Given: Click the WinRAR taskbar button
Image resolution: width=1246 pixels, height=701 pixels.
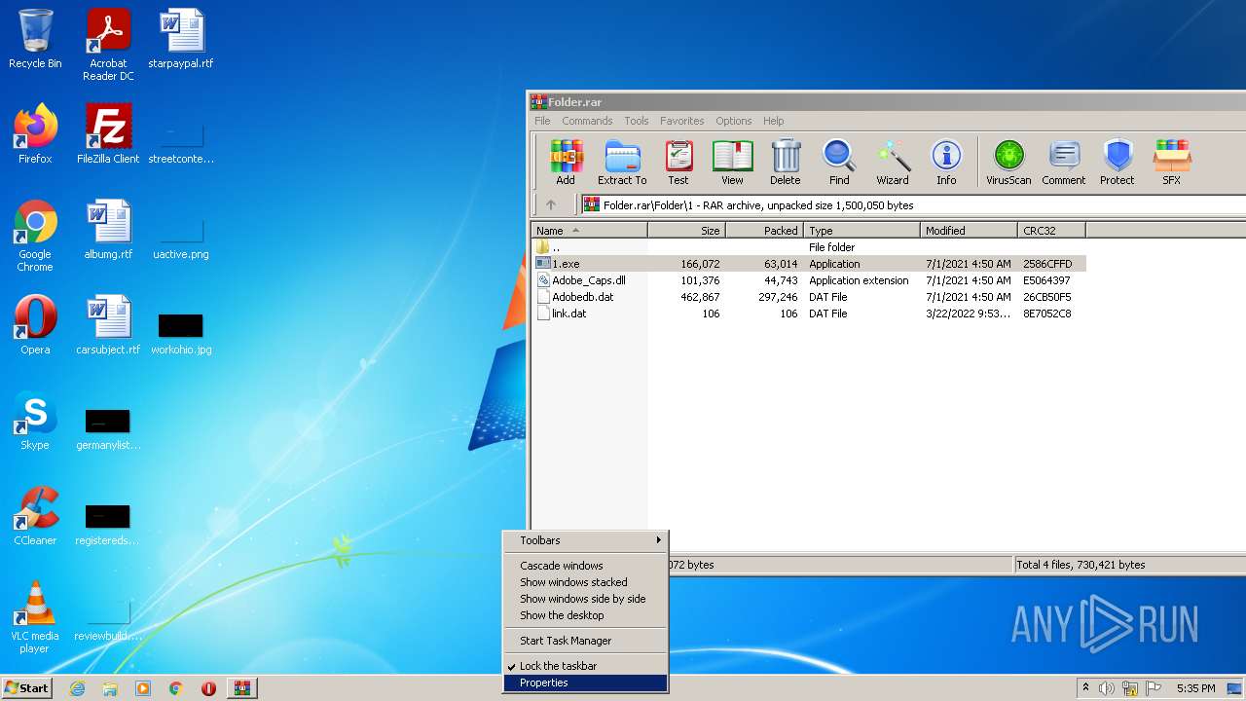Looking at the screenshot, I should [241, 688].
